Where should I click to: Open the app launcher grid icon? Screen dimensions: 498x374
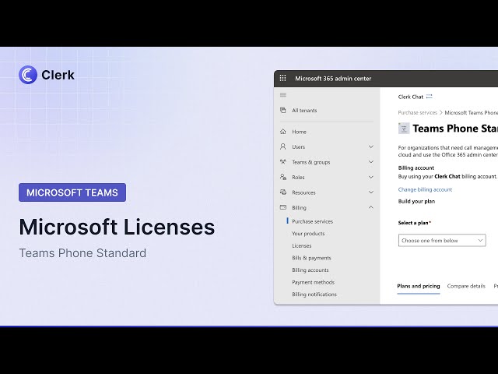(x=282, y=78)
